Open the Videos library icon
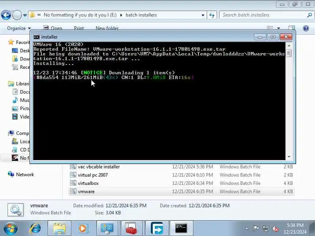This screenshot has height=236, width=315. tap(15, 116)
